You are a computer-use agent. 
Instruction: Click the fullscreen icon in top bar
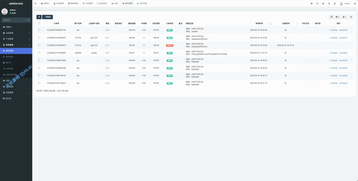pyautogui.click(x=334, y=3)
